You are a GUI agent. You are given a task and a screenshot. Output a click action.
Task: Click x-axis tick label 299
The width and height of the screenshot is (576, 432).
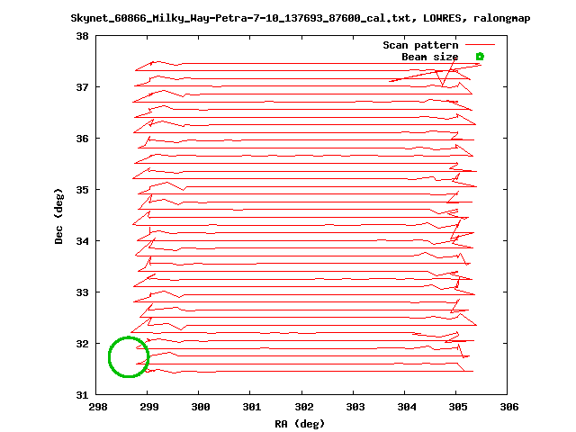pyautogui.click(x=149, y=407)
